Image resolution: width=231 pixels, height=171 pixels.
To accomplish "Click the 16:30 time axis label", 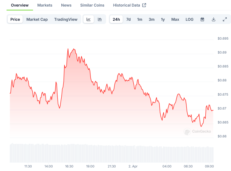I will point(69,166).
